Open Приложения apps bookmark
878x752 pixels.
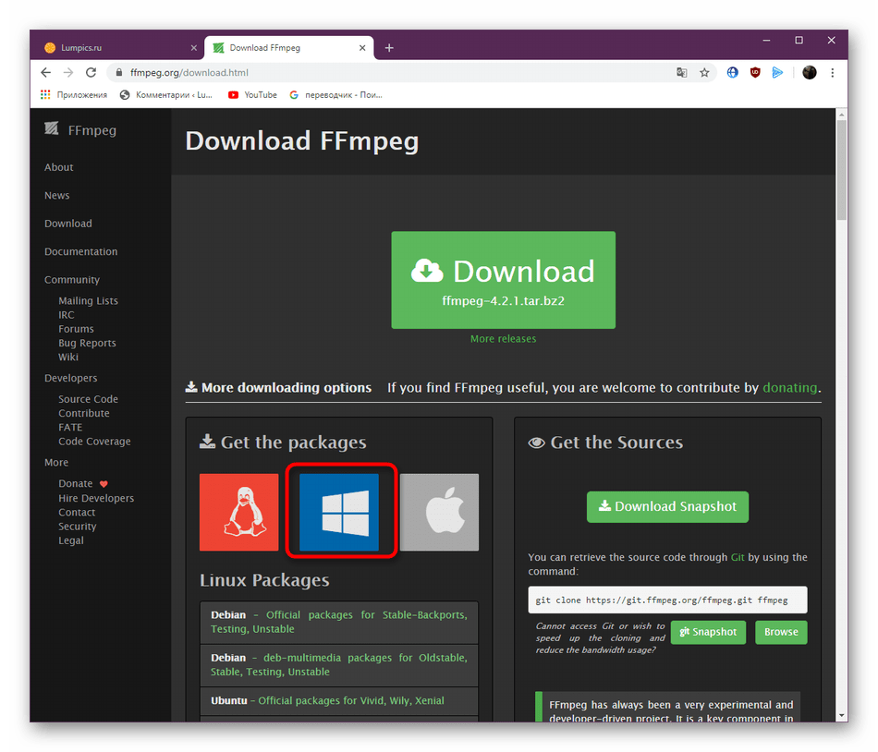tap(74, 94)
